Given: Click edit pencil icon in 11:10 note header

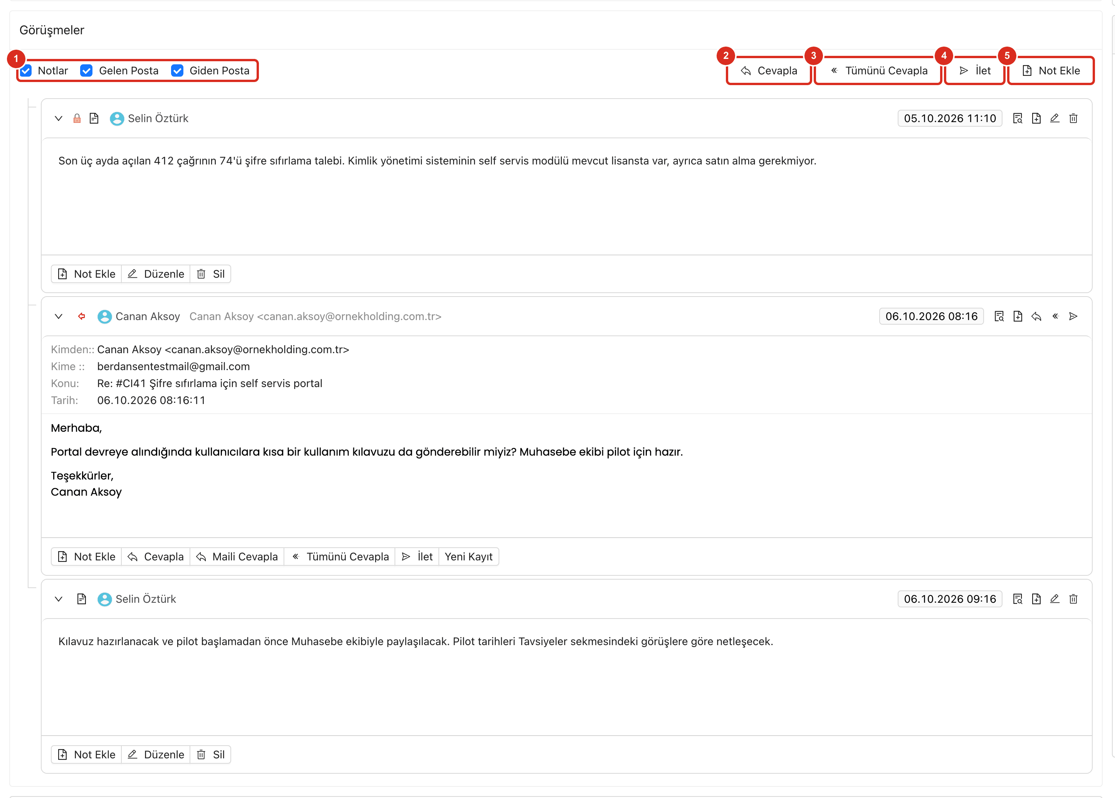Looking at the screenshot, I should (x=1055, y=118).
